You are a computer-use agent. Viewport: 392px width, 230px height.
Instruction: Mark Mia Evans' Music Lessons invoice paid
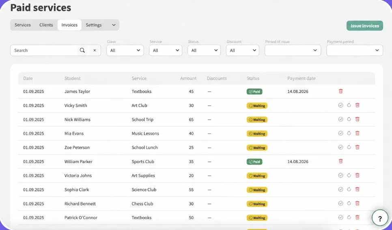click(340, 133)
